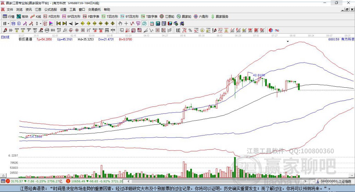The height and width of the screenshot is (192, 355).
Task: Open the calculator icon
Action: [158, 24]
